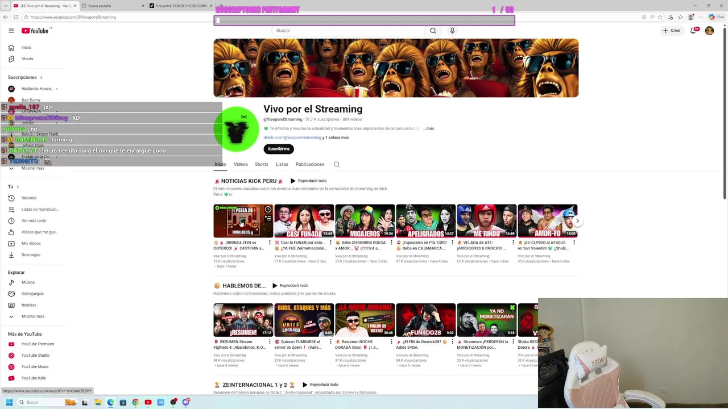Open options menu for BRONC4 ZEIN video
This screenshot has width=728, height=409.
pos(270,243)
